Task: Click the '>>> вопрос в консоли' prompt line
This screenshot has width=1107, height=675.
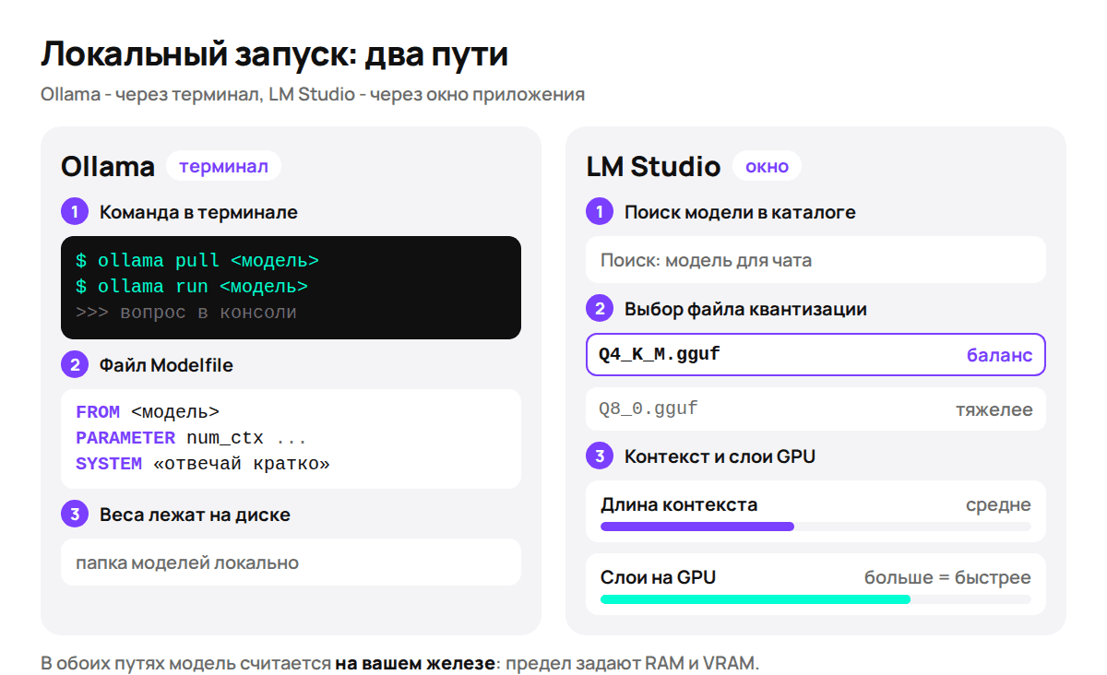Action: pos(186,313)
